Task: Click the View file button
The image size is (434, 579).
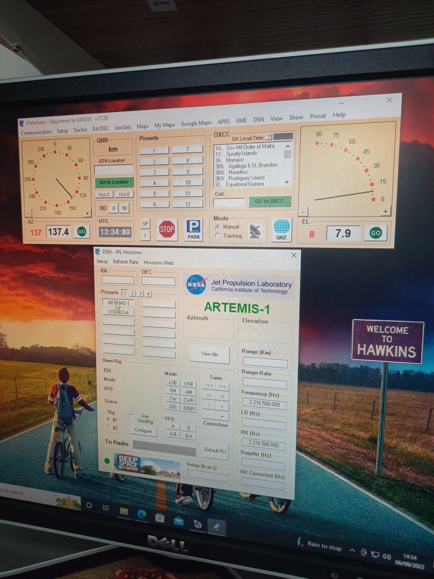Action: (x=209, y=354)
